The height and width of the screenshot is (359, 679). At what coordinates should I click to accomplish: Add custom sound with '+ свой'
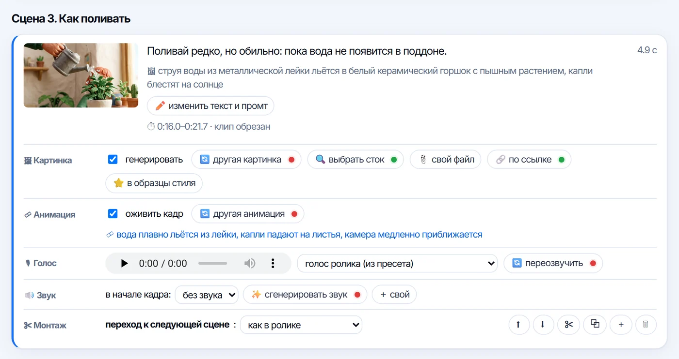tap(394, 294)
